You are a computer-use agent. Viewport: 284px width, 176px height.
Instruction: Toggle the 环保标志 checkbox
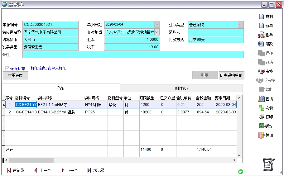(x=7, y=69)
